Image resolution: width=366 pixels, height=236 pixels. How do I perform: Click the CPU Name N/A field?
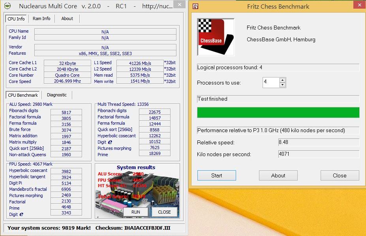tap(105, 31)
